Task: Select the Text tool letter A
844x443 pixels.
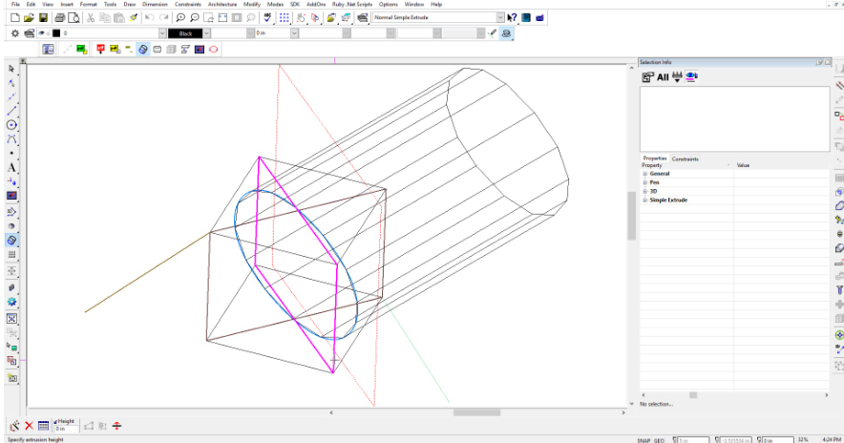Action: click(11, 167)
